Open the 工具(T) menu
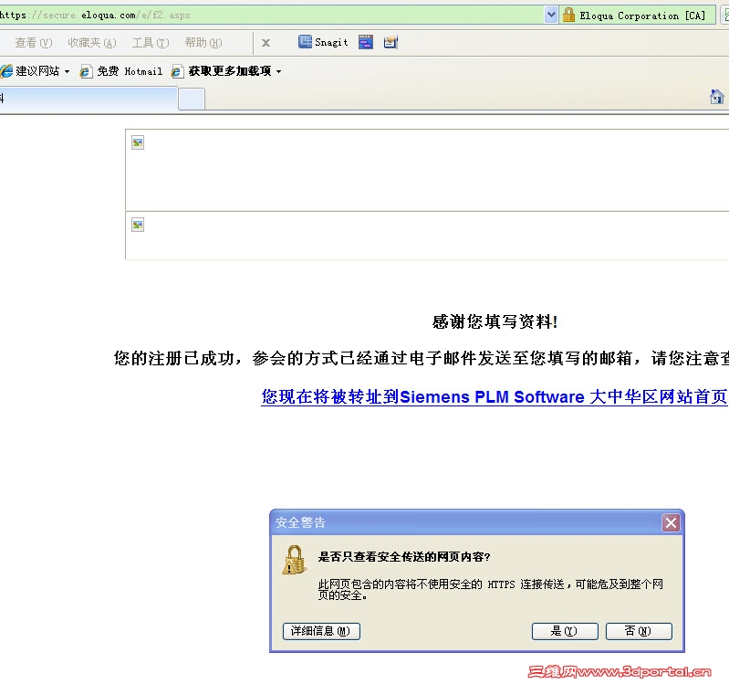This screenshot has height=684, width=729. tap(151, 43)
